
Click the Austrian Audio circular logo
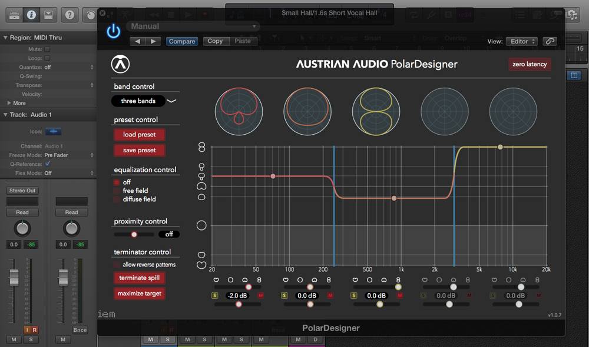120,64
